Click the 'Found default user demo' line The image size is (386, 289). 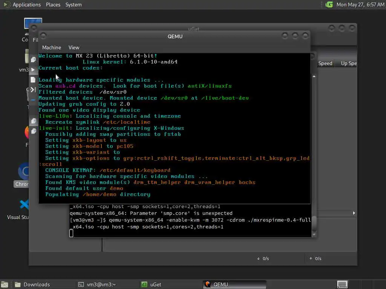tap(84, 188)
